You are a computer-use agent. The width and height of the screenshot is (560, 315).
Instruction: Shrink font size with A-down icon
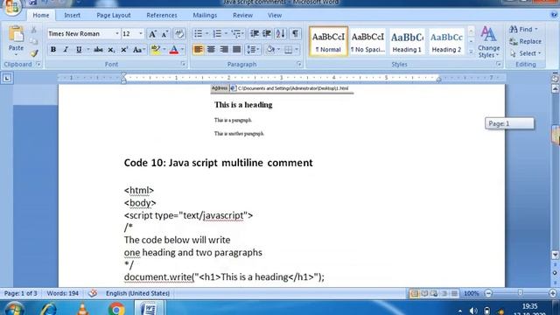point(164,34)
